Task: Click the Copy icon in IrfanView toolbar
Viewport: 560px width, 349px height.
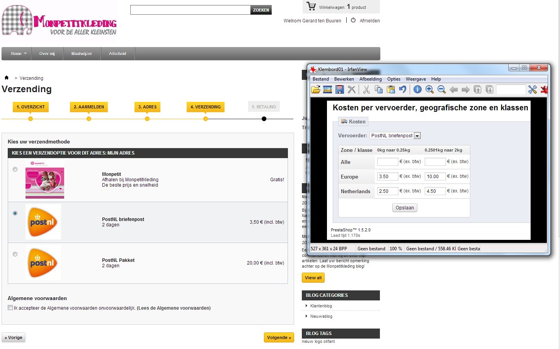Action: (x=379, y=89)
